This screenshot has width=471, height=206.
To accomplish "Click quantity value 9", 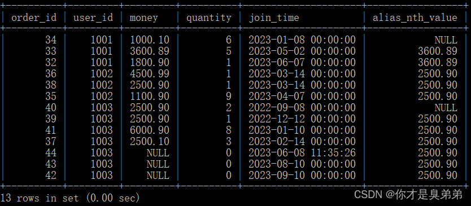I will tap(229, 96).
